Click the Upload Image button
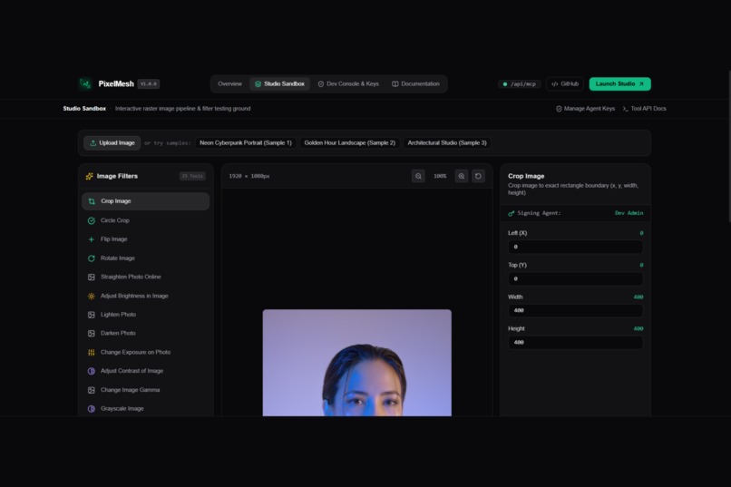Screen dimensions: 731x487 (x=112, y=143)
